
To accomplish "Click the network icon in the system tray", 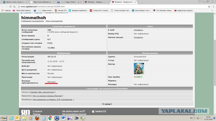I will 198,118.
